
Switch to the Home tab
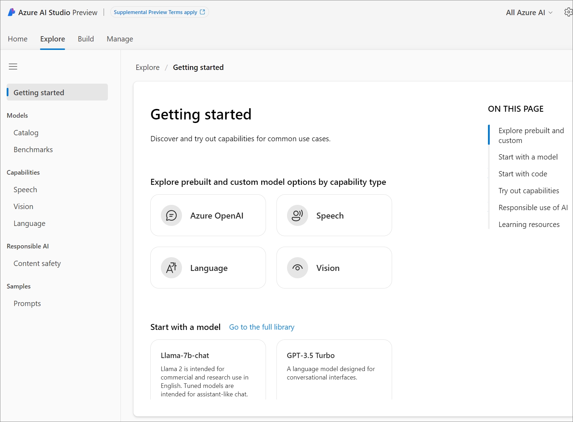[x=18, y=39]
